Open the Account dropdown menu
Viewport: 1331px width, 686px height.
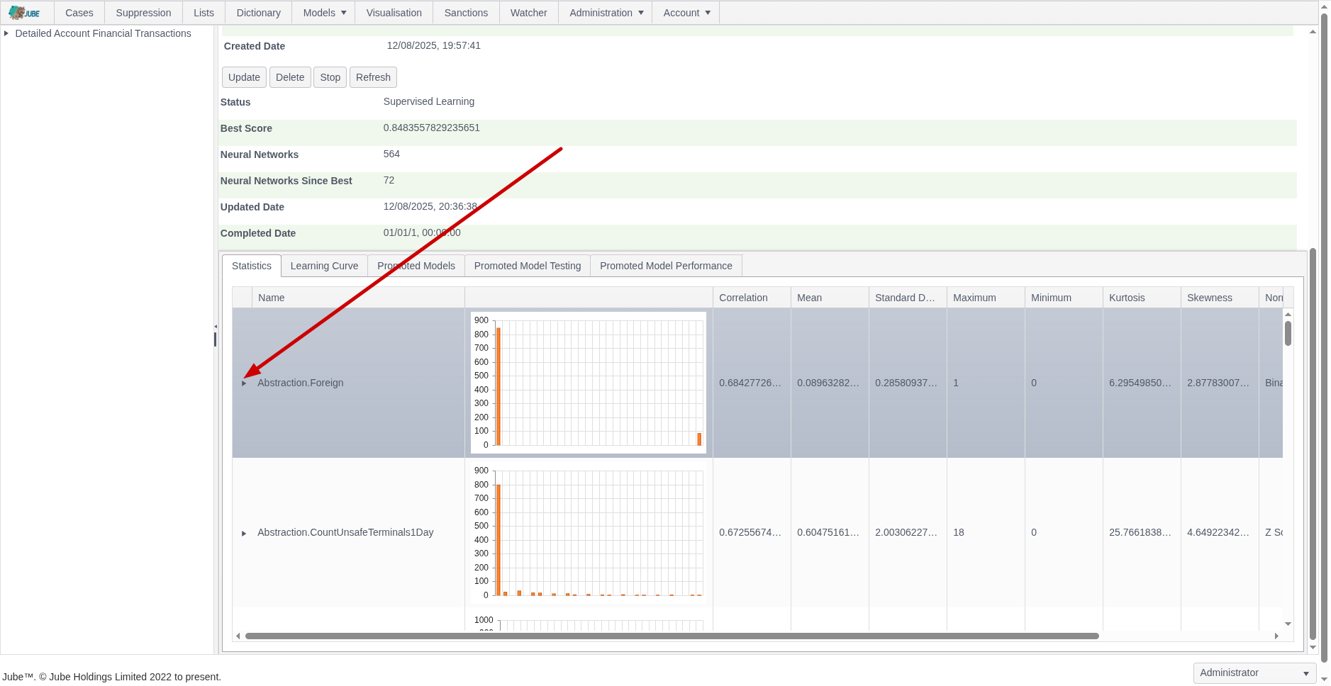686,13
